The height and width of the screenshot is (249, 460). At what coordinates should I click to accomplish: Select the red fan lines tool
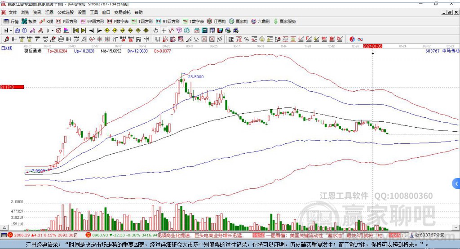[x=165, y=40]
